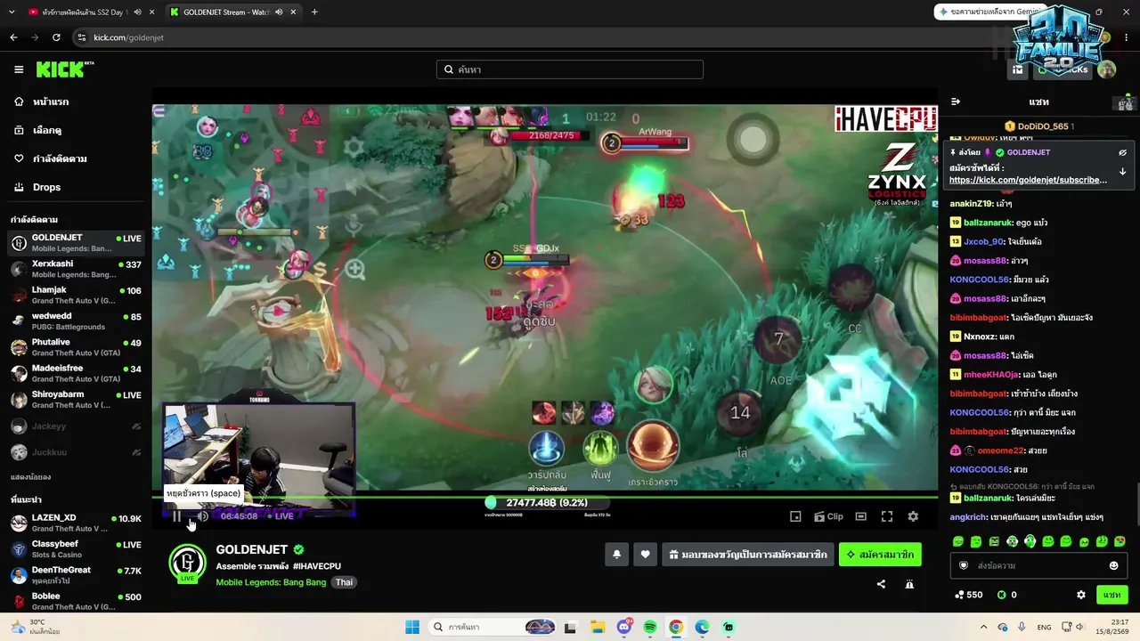Open the Clip creation button
Screen dimensions: 1140x641
[828, 516]
